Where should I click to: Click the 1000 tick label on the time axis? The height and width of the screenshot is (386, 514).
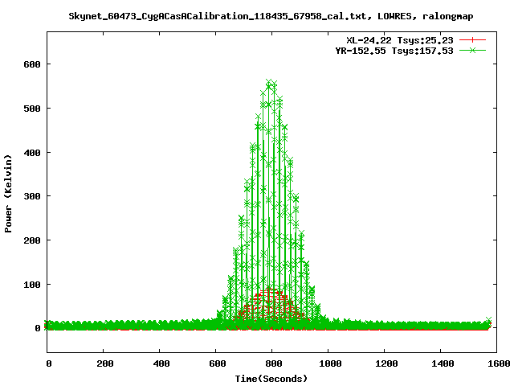pos(330,363)
